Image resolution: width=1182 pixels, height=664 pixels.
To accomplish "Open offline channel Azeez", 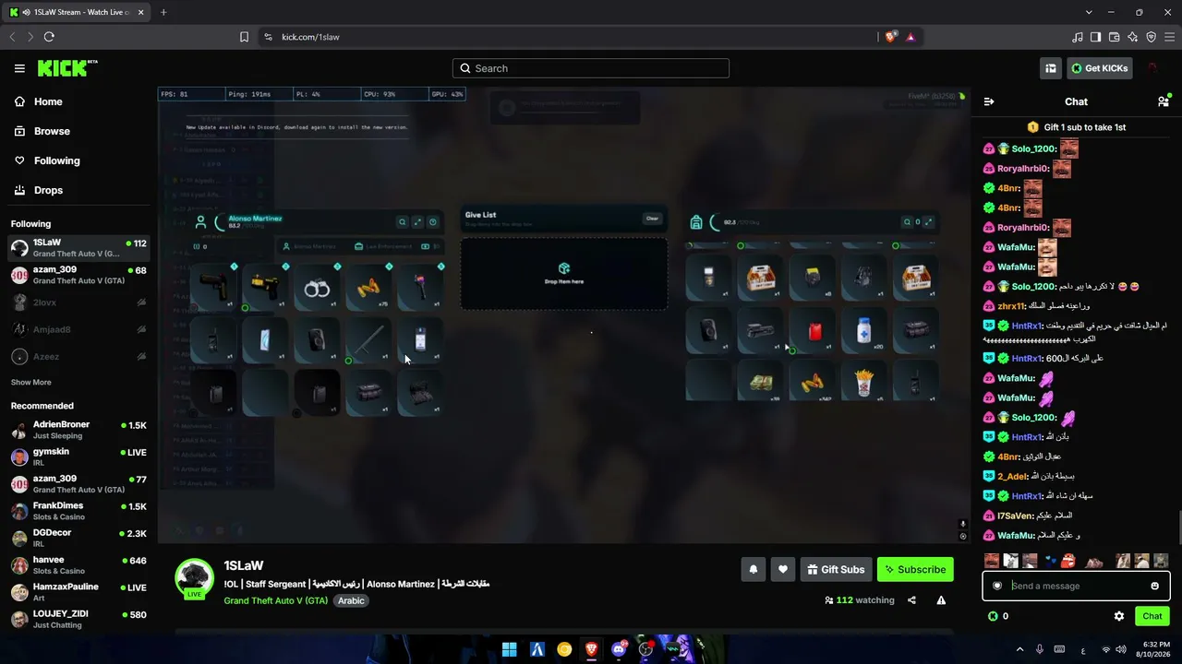I will 78,357.
